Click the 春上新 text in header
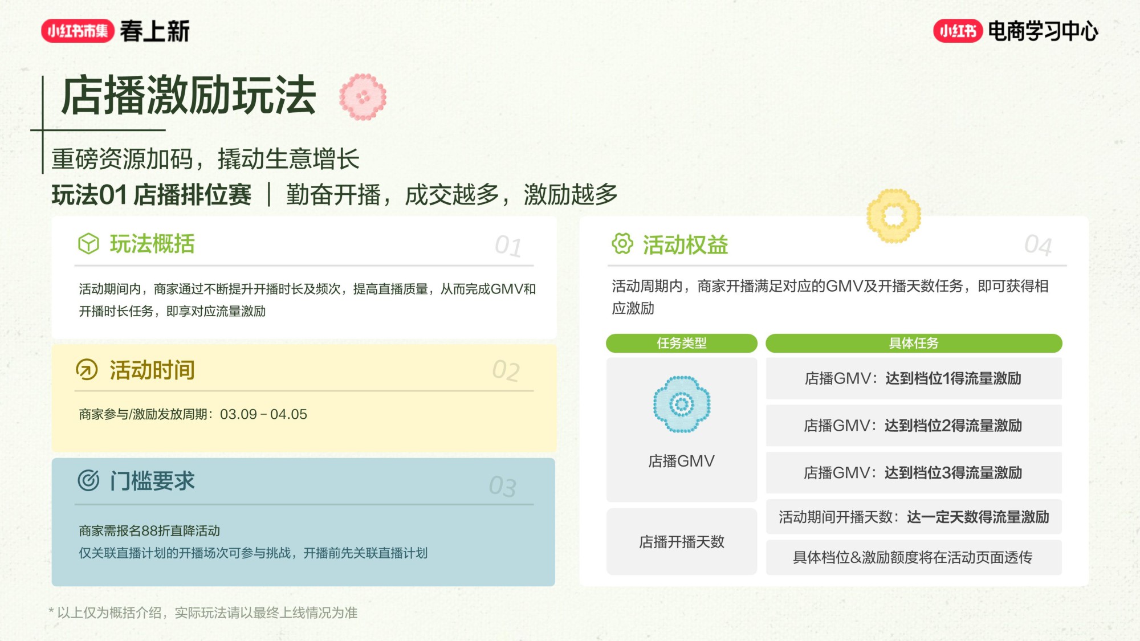Screen dimensions: 1140x641 point(154,31)
